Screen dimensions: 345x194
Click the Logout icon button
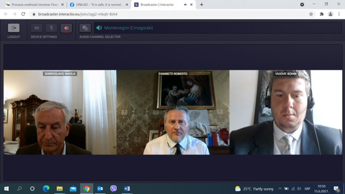14,28
